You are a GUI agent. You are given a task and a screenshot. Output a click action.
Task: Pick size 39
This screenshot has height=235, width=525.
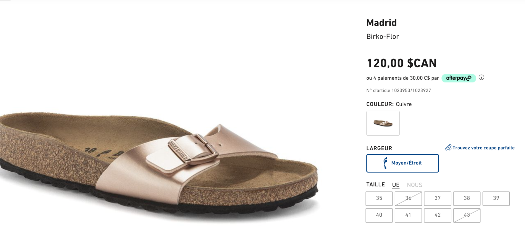coord(496,198)
